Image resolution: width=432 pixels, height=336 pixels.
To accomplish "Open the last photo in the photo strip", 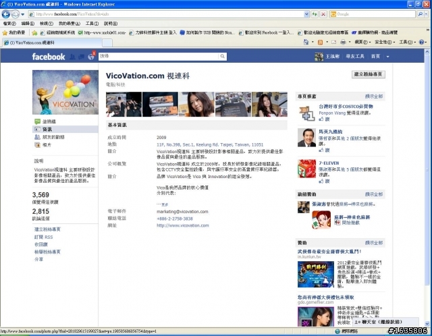I will 269,105.
